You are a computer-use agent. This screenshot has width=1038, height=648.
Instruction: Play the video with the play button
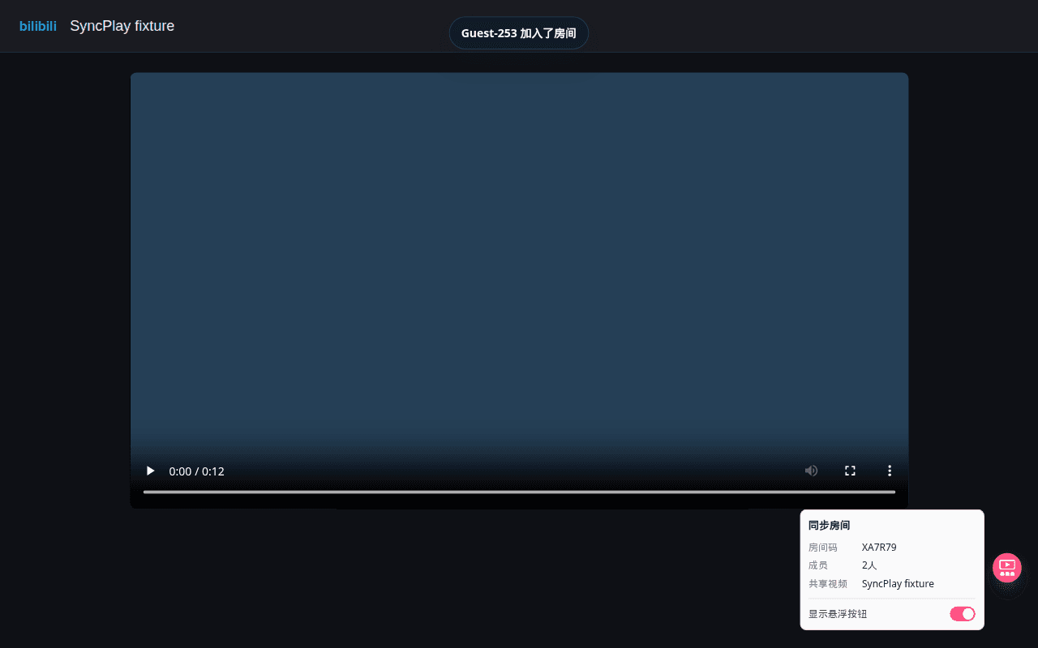click(x=150, y=471)
